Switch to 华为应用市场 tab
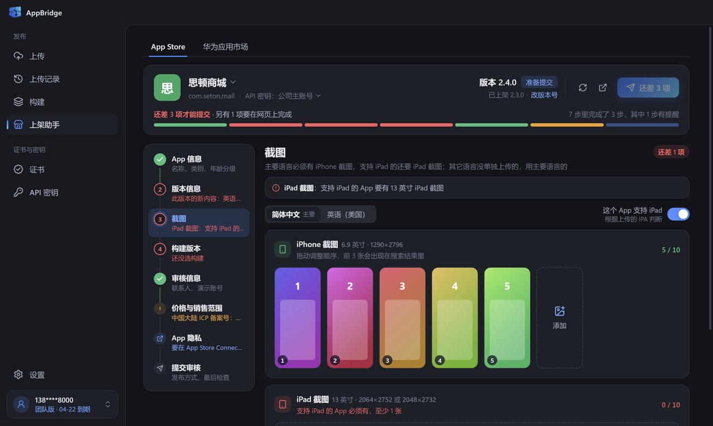713x426 pixels. [x=225, y=47]
